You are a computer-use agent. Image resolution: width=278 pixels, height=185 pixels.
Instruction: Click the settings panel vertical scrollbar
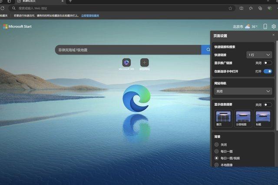point(277,86)
